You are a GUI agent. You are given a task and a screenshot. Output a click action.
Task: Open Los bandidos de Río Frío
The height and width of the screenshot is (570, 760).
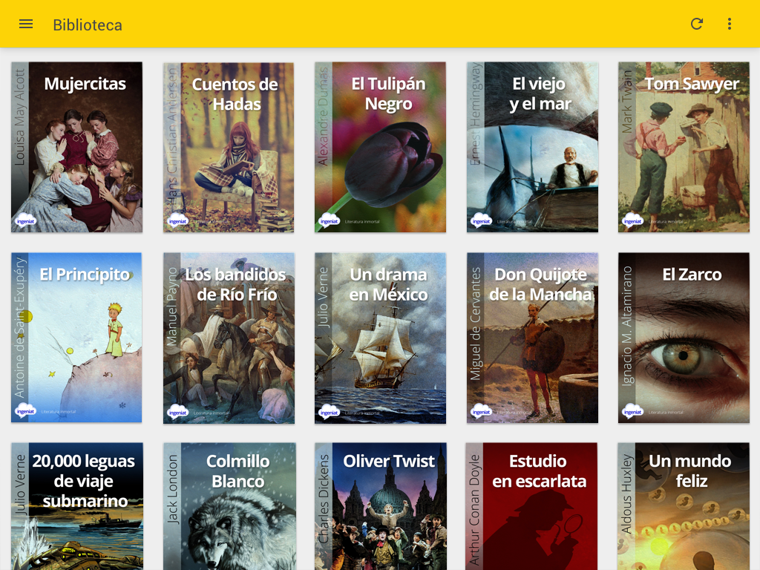point(229,338)
